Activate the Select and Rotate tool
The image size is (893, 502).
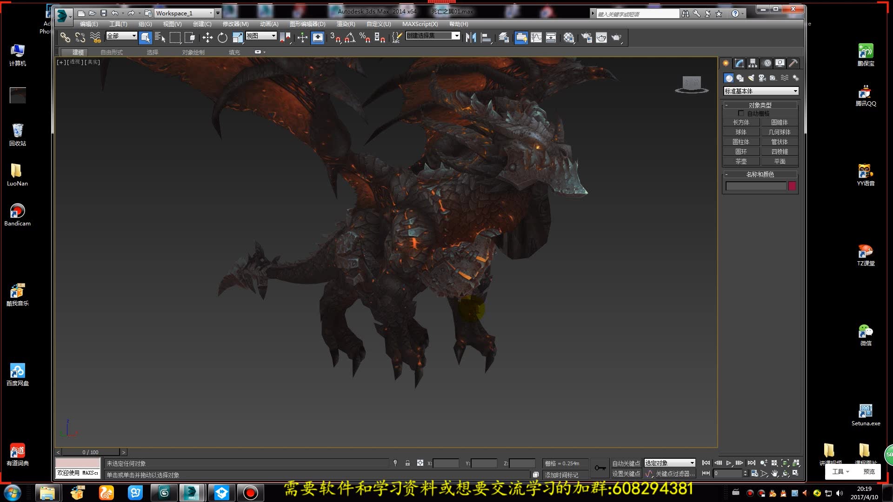[222, 38]
